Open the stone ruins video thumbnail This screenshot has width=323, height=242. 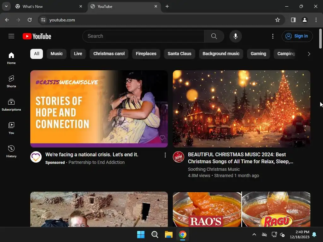tap(99, 209)
